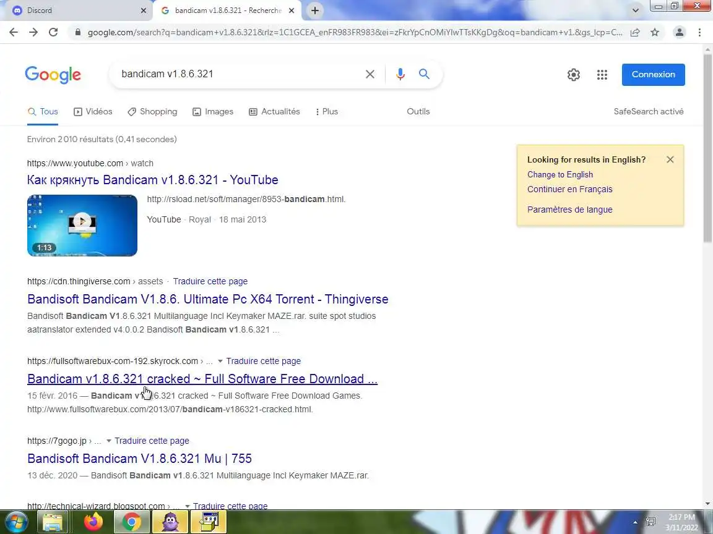The image size is (713, 534).
Task: Translate the 7gogo.jp result page
Action: click(x=152, y=441)
